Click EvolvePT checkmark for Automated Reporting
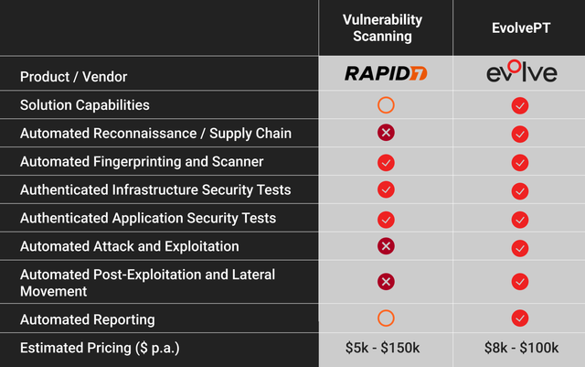 coord(520,318)
